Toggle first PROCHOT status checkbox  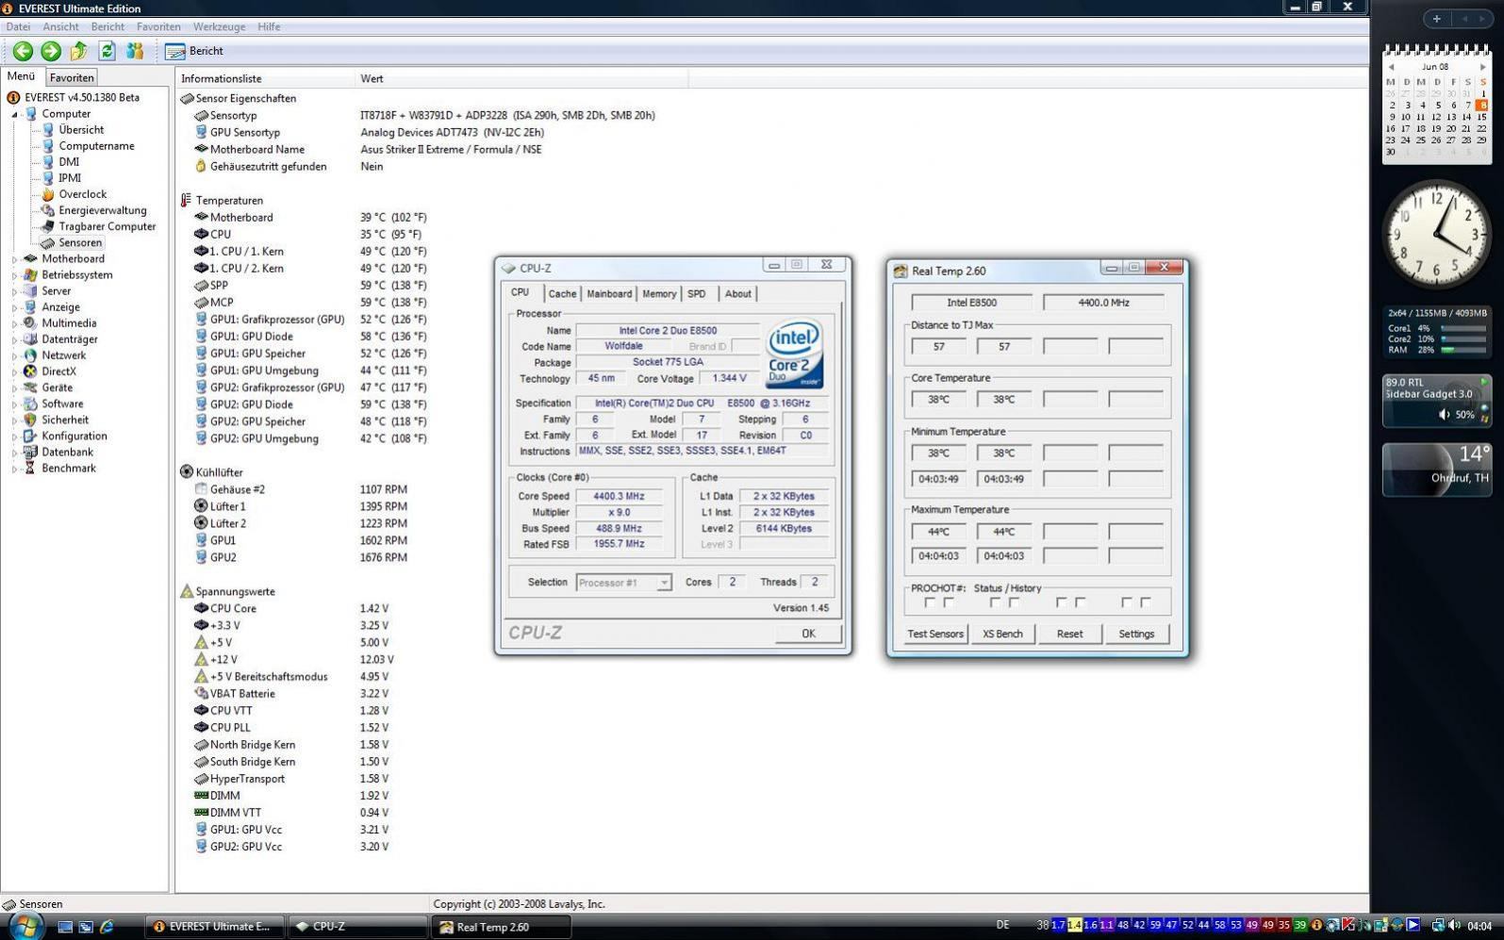[x=930, y=602]
